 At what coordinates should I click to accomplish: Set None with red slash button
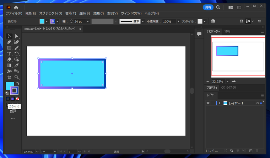17,99
